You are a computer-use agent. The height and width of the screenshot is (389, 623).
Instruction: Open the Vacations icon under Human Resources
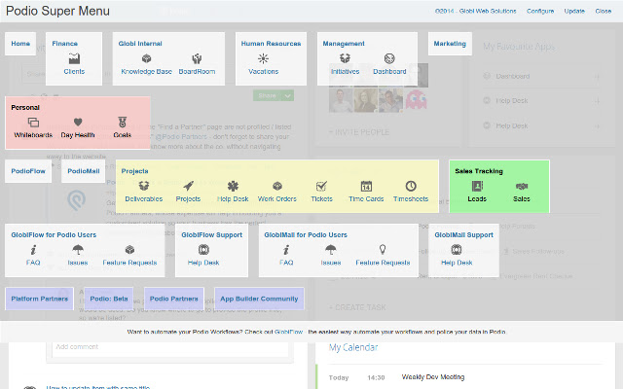point(263,58)
